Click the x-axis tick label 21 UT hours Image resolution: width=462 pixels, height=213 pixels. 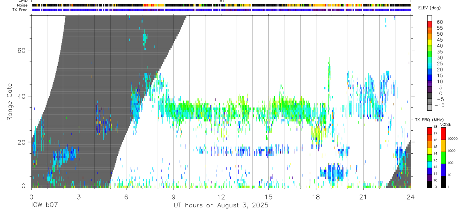[363, 196]
